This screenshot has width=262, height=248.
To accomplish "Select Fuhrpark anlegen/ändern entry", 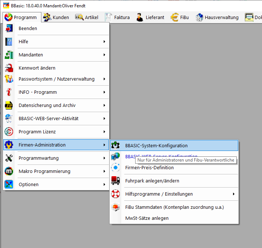I will click(x=174, y=181).
